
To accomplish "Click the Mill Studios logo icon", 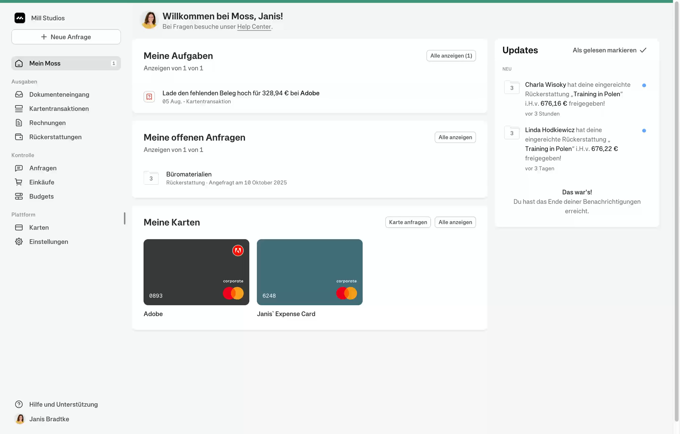I will (20, 18).
